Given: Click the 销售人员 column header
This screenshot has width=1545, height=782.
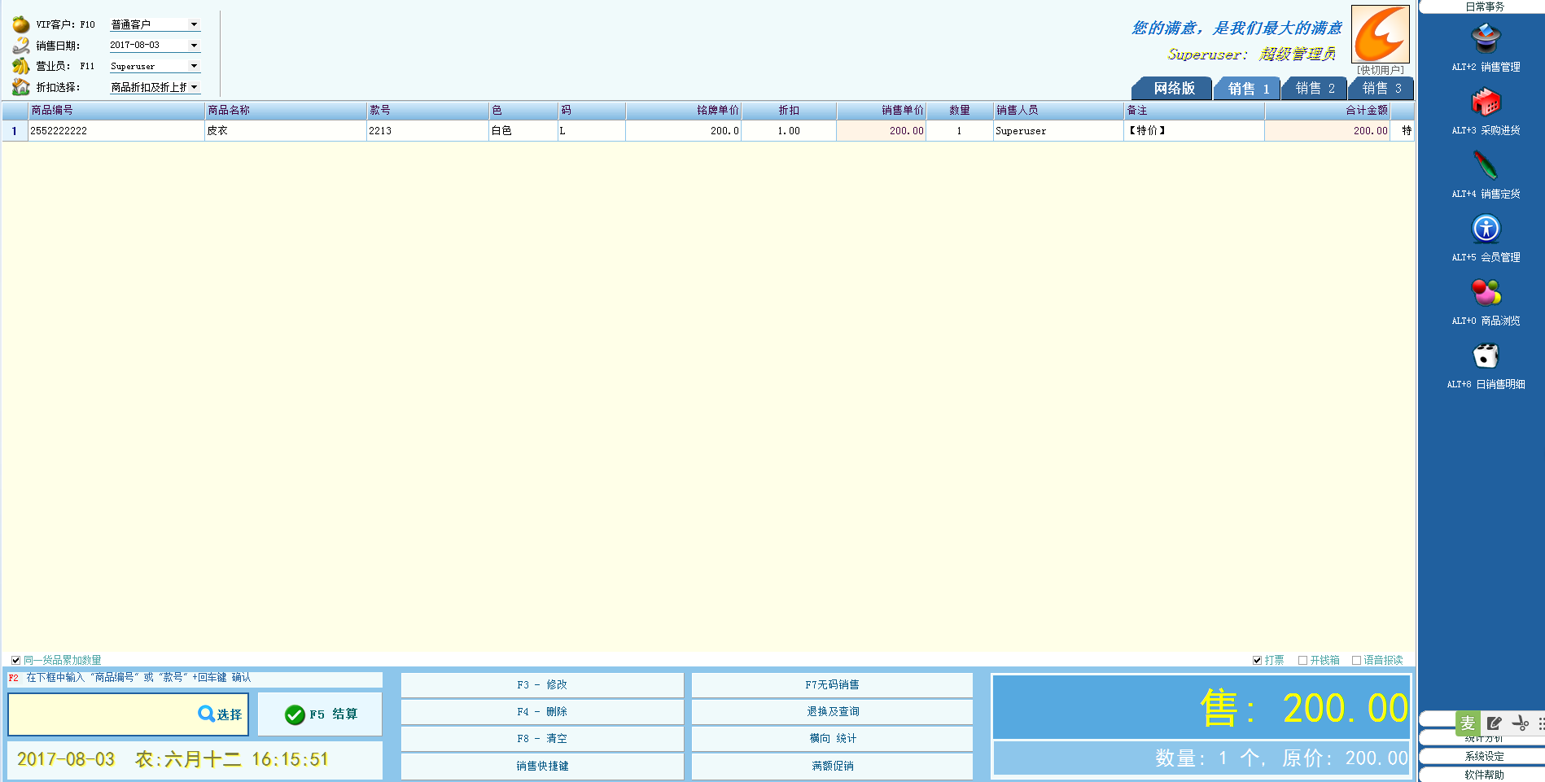Looking at the screenshot, I should tap(1058, 111).
